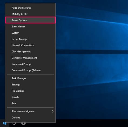Expand Shut down or sign out arrow
128x127 pixels.
(53, 111)
